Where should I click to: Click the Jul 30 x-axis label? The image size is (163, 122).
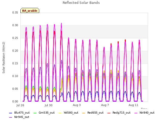49,105
